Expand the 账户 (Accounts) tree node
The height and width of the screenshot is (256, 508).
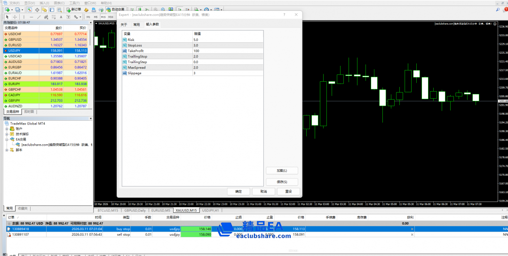7,129
